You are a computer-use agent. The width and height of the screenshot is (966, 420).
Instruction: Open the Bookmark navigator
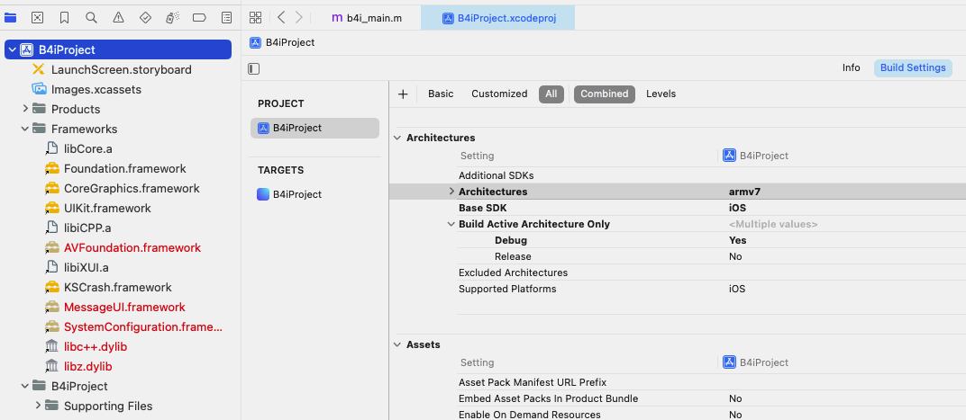[64, 17]
